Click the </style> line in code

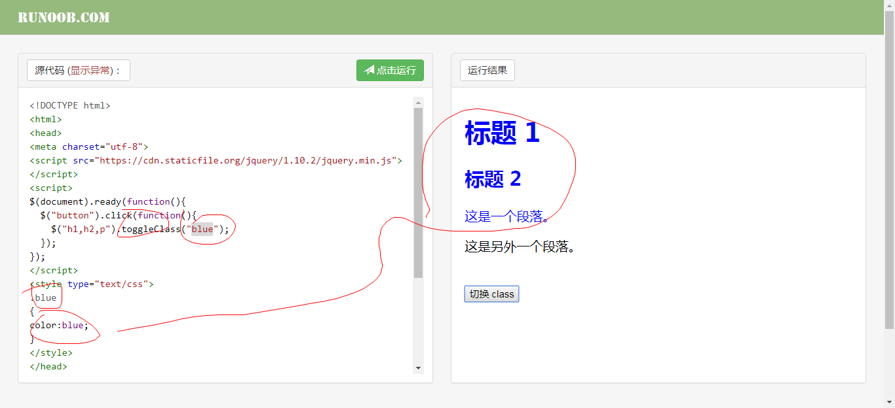pos(51,352)
